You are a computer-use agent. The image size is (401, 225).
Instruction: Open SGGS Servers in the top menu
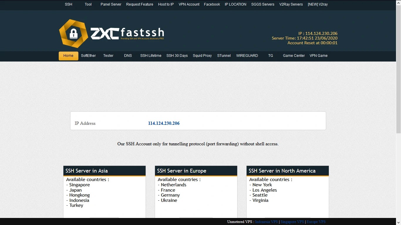pyautogui.click(x=263, y=4)
